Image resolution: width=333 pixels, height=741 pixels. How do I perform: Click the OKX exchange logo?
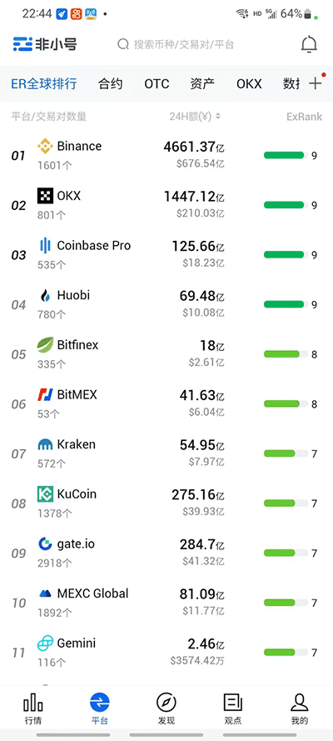click(45, 196)
